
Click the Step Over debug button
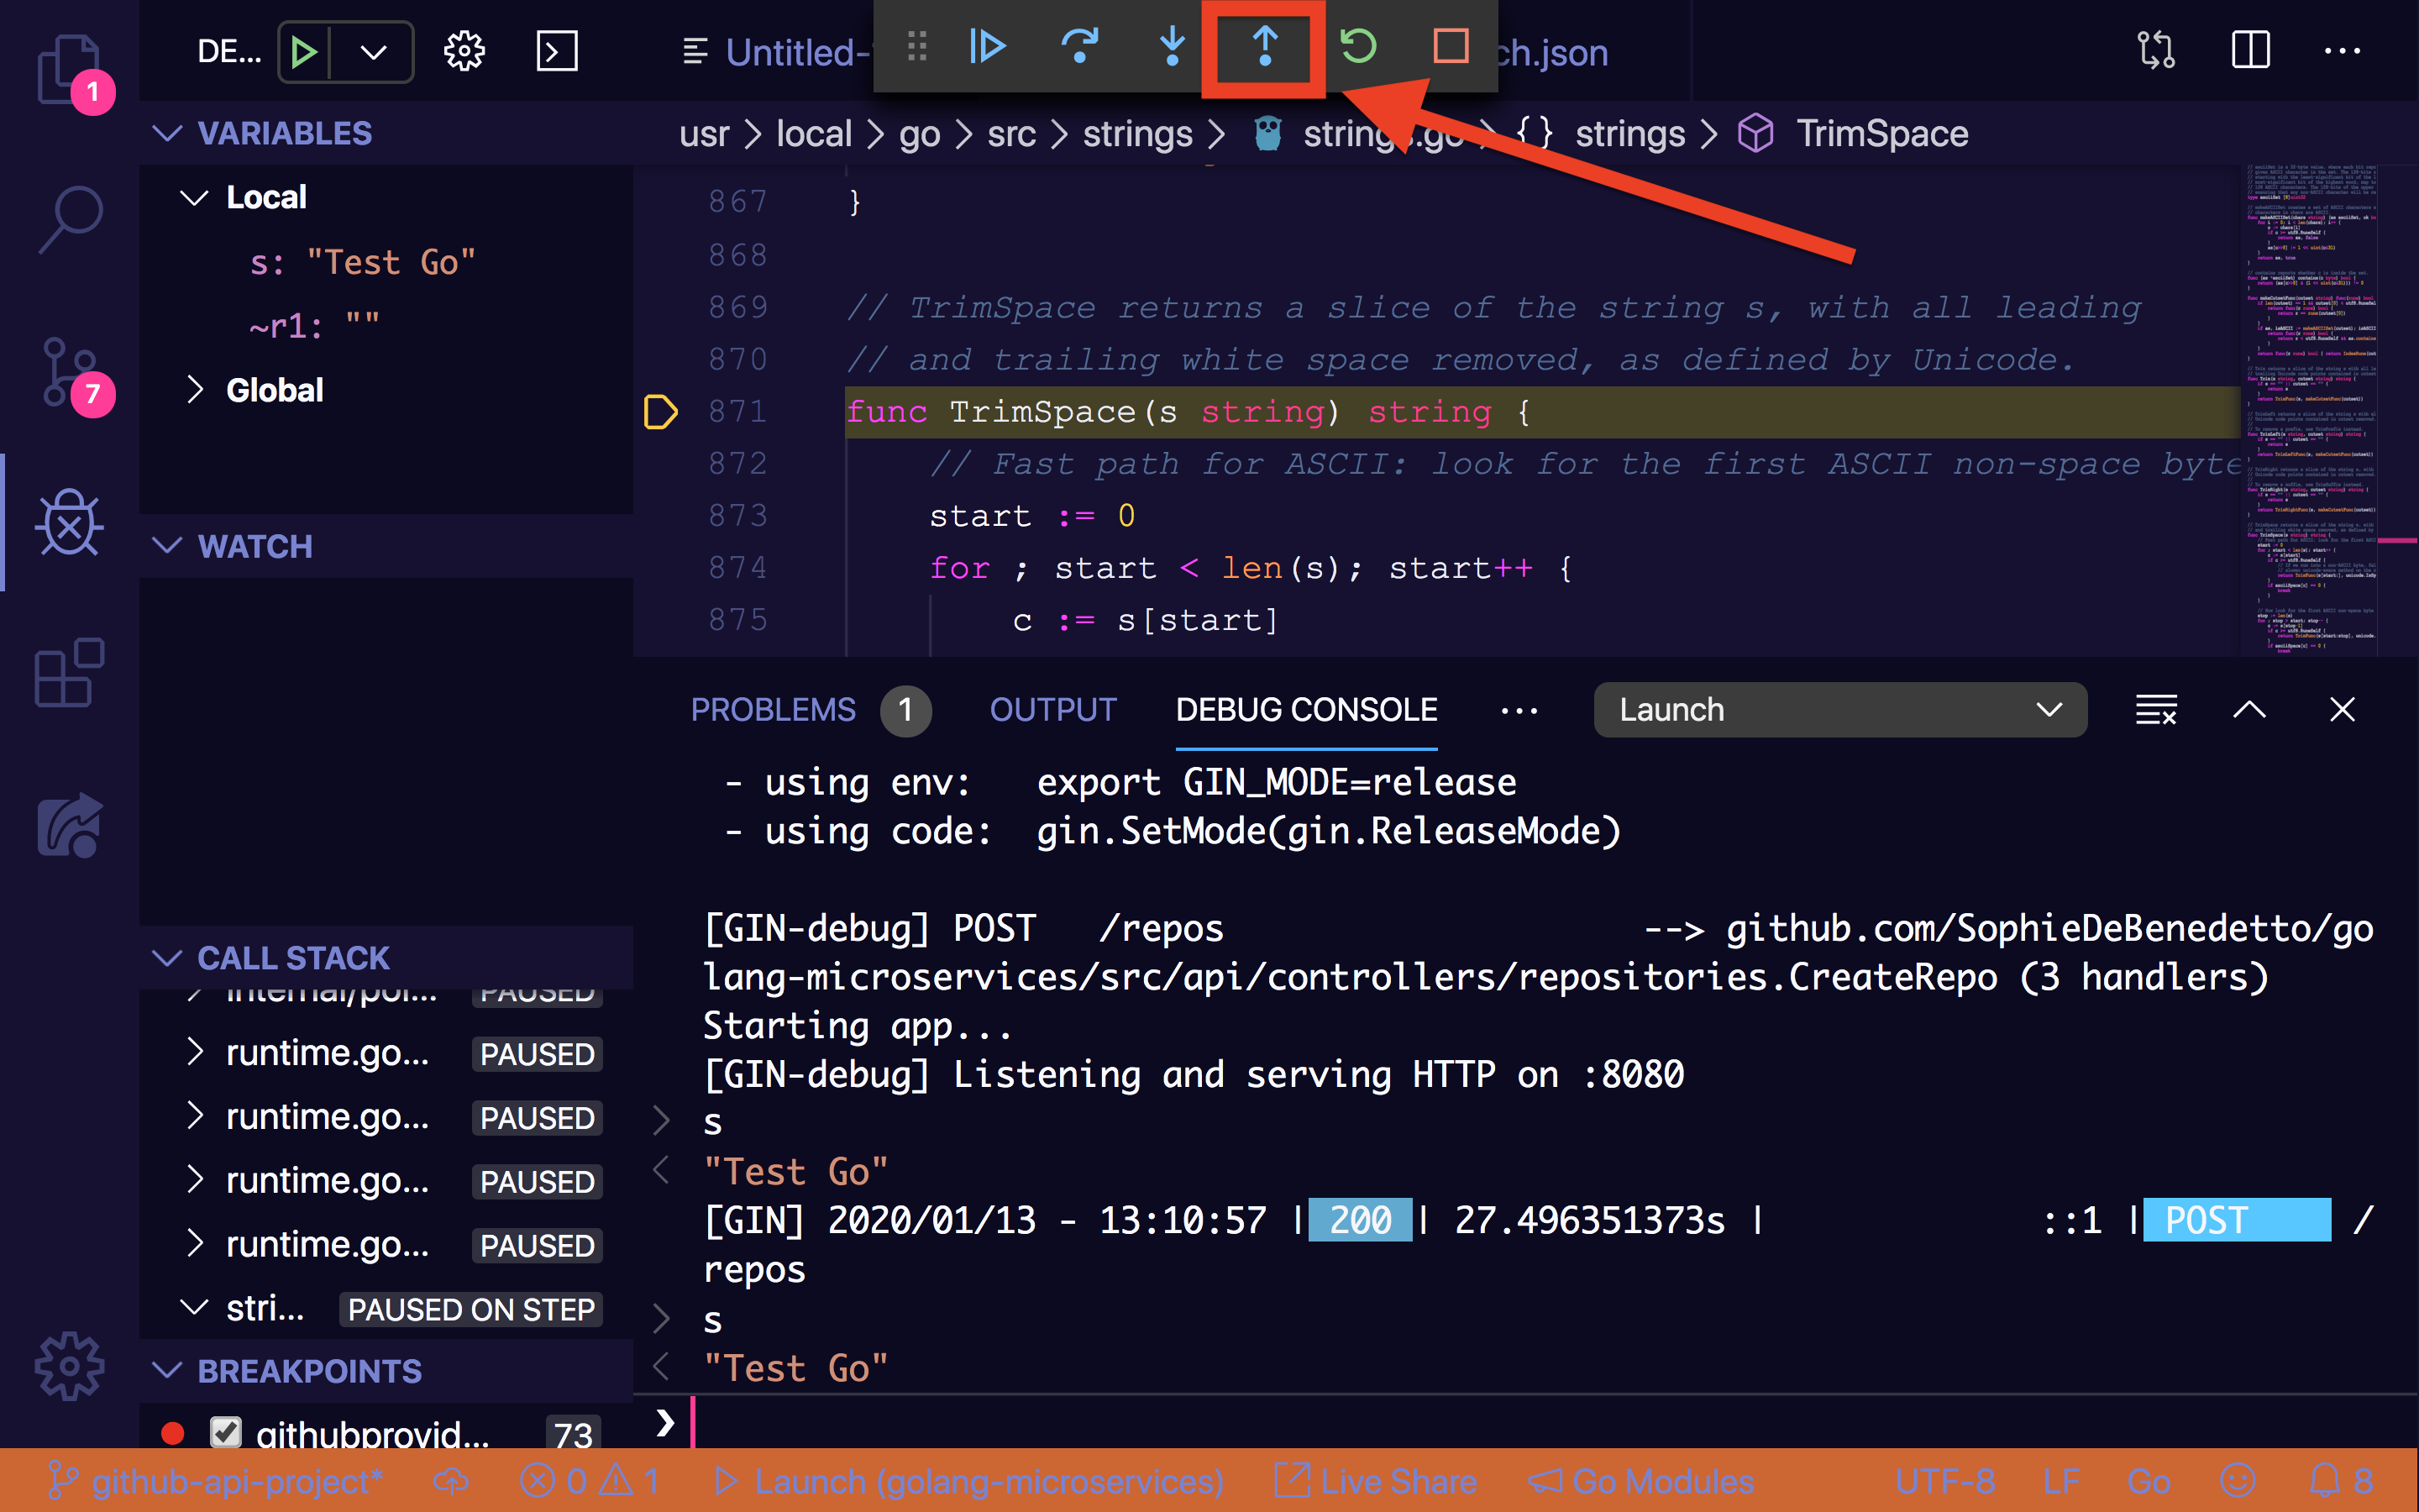[x=1079, y=47]
